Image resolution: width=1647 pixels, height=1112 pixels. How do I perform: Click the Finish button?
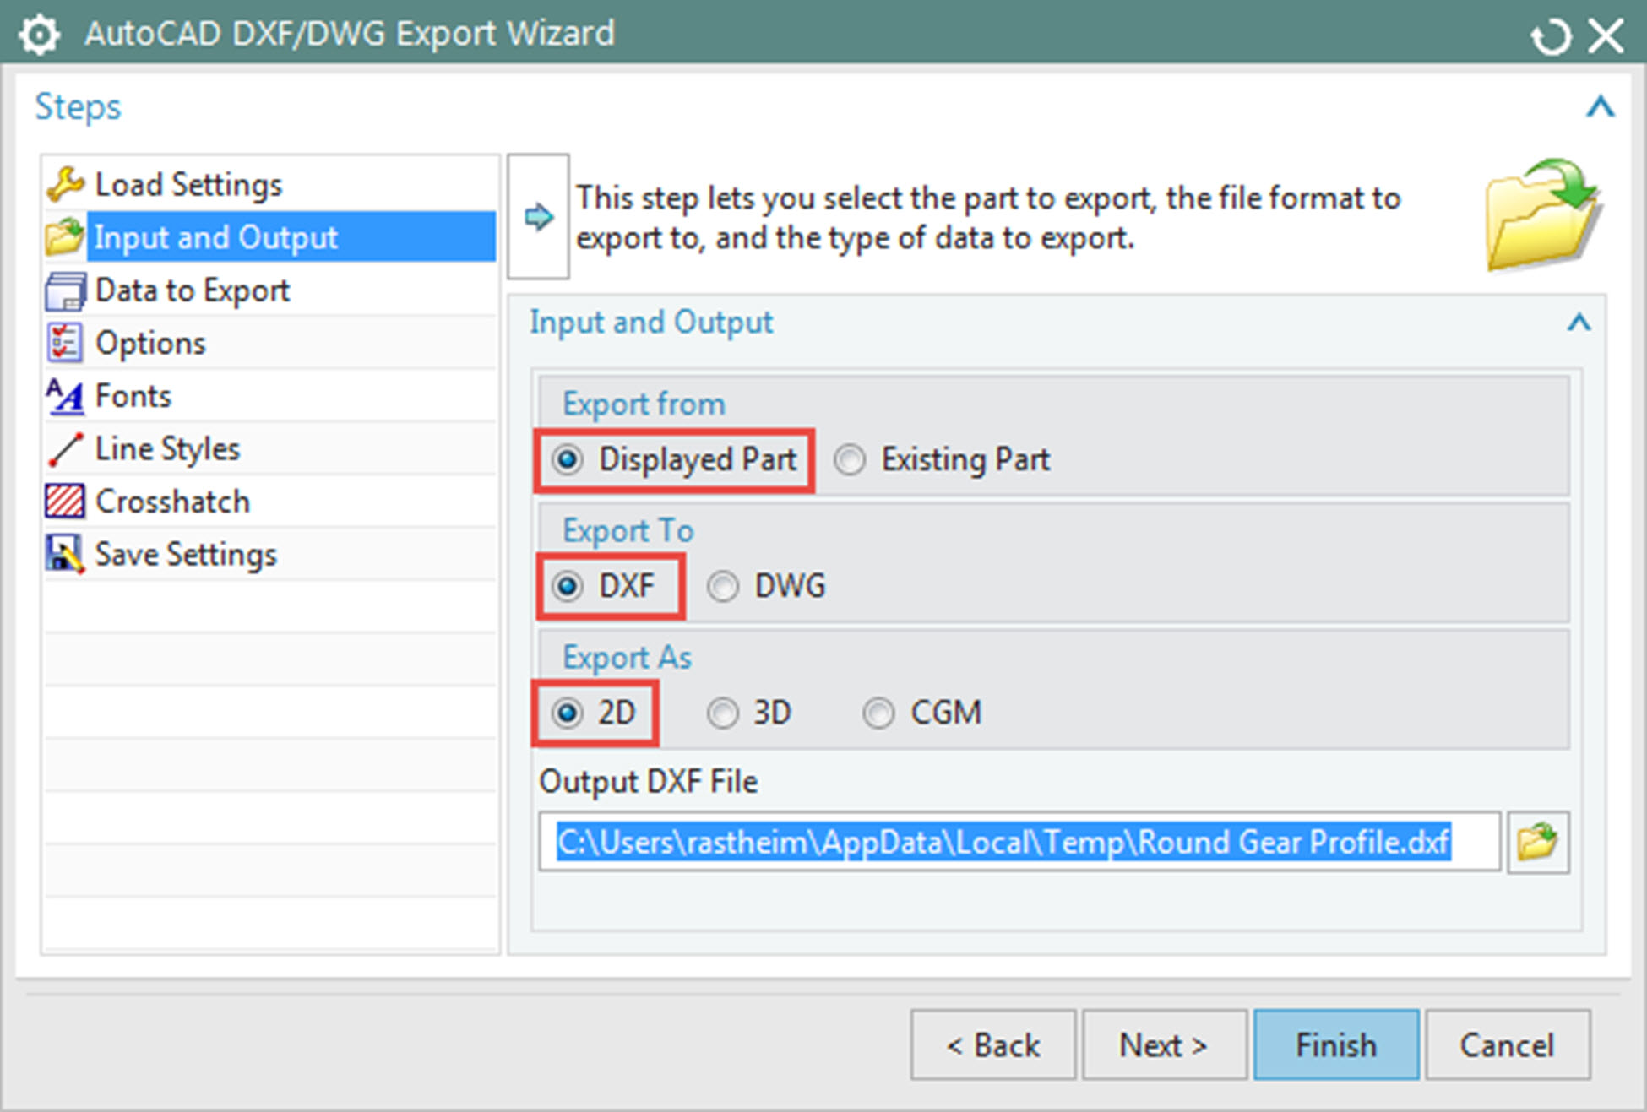[1335, 1045]
